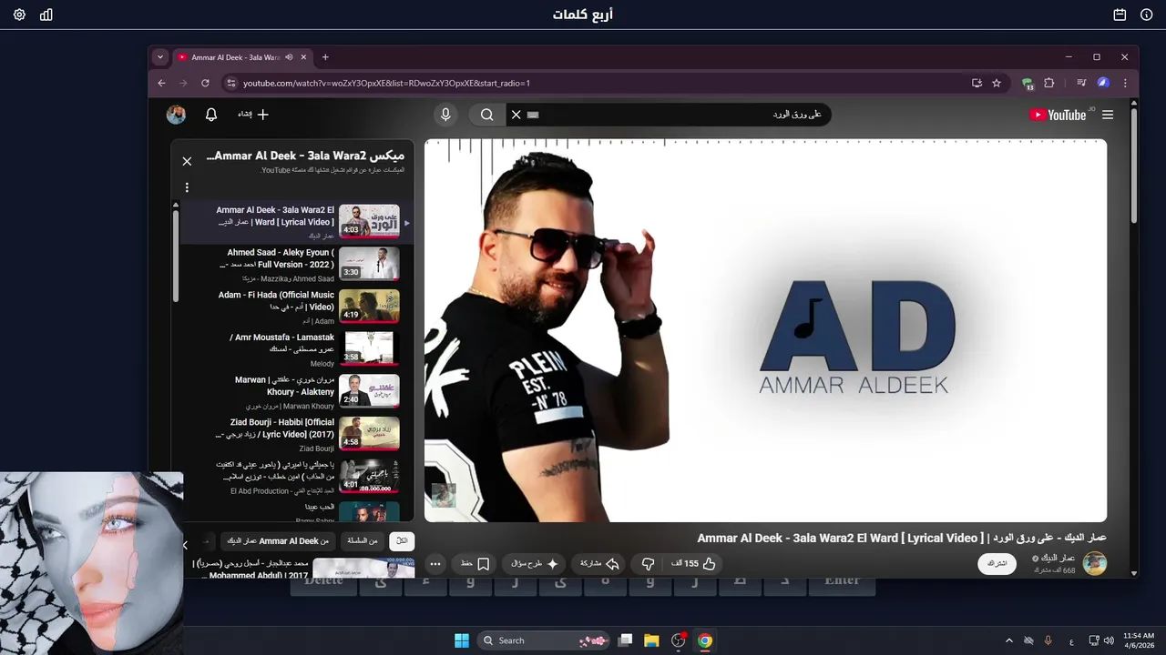Select the من السلسلة filter chip
This screenshot has width=1166, height=655.
click(362, 541)
